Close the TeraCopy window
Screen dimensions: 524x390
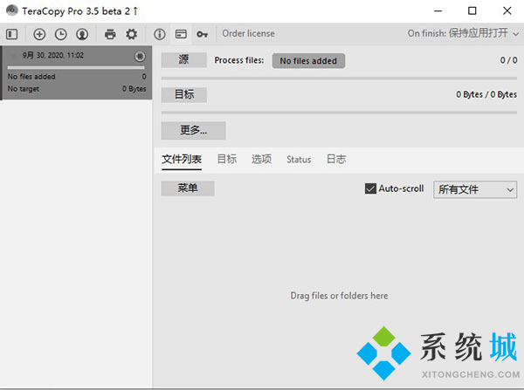507,11
